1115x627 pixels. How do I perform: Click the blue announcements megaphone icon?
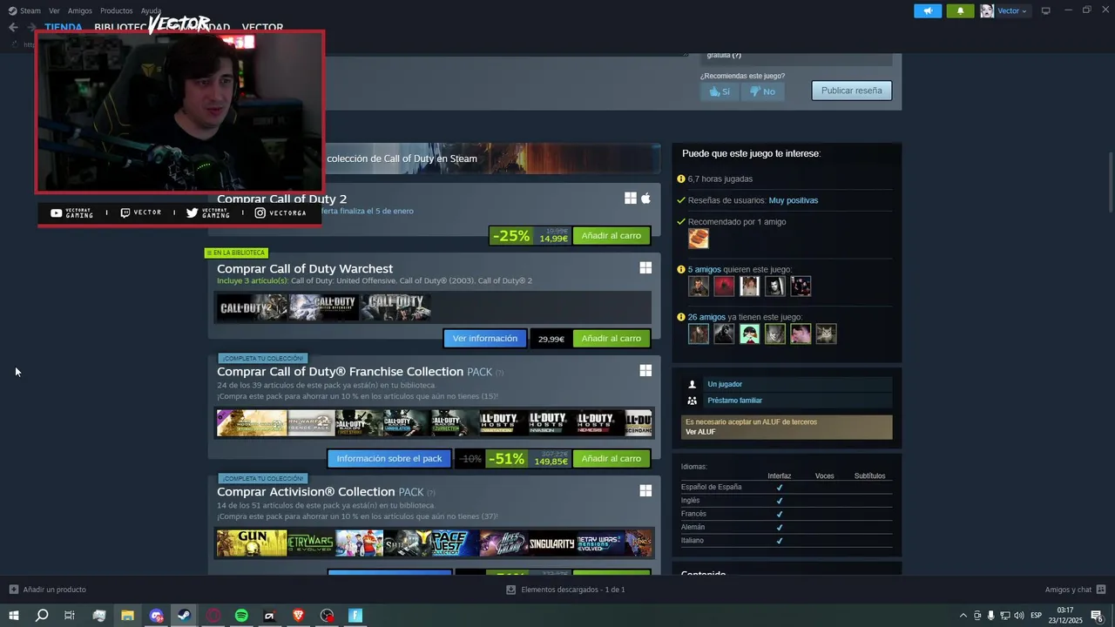point(928,10)
